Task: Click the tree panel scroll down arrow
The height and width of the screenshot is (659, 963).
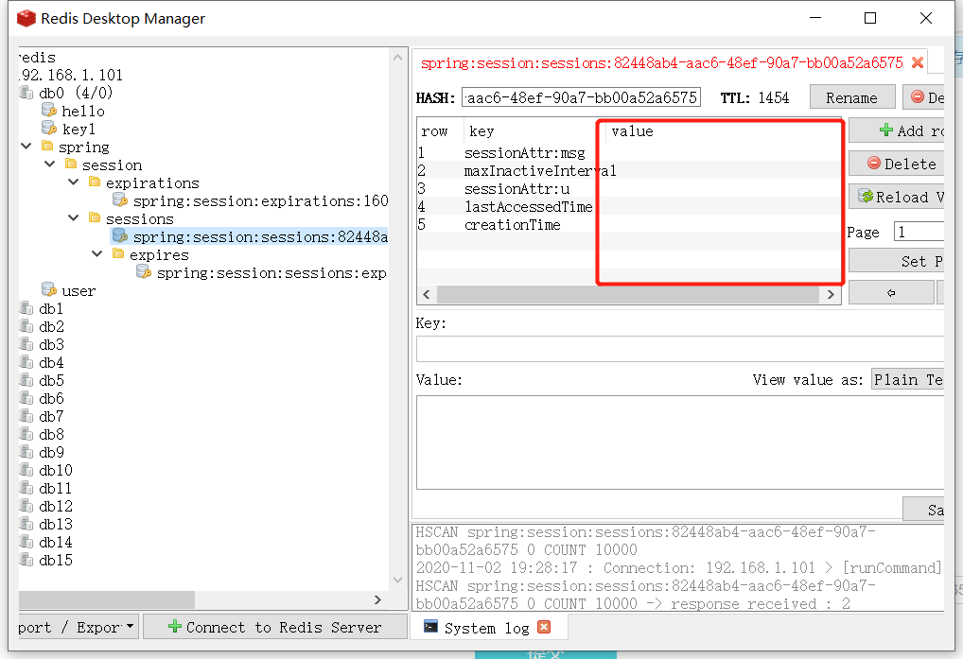Action: (397, 580)
